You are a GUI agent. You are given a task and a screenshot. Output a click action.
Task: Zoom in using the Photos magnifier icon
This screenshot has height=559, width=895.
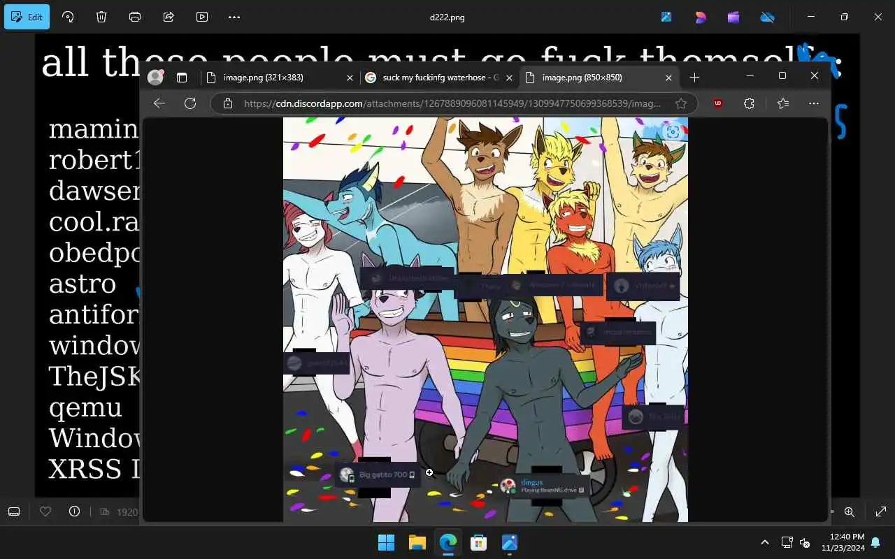click(850, 511)
